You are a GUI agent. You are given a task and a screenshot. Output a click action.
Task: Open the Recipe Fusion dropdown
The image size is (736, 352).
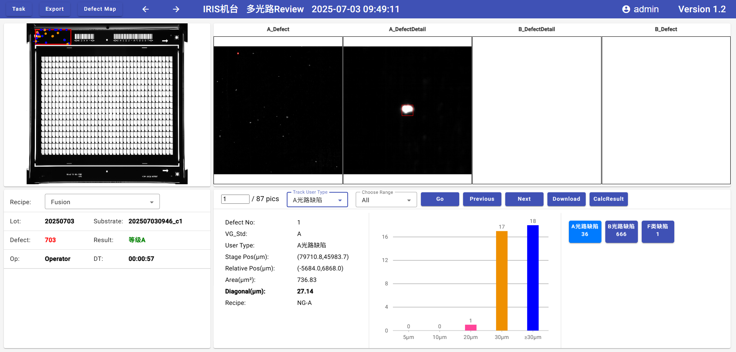click(102, 202)
